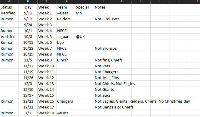Screen dimensions: 200x117
Task: Select the @UK special cell
Action: [x=84, y=36]
